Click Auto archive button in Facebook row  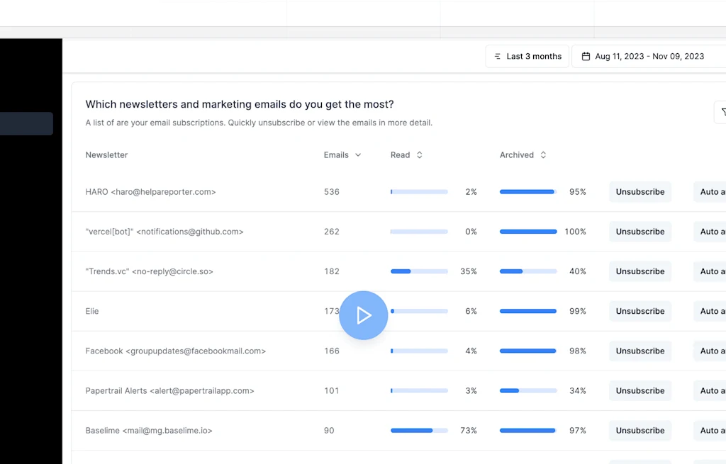(710, 351)
